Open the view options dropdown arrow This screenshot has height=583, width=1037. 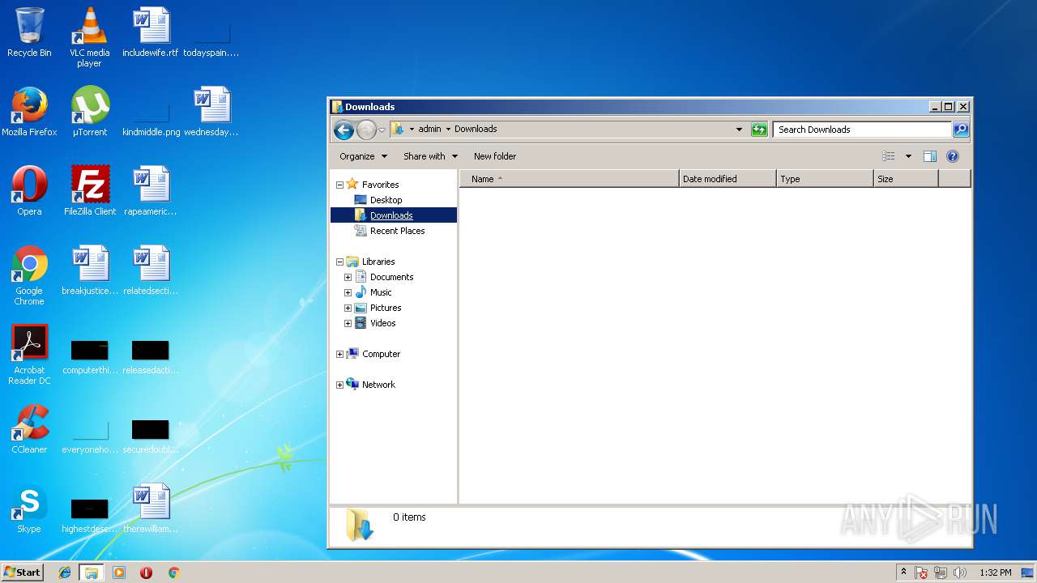coord(908,156)
